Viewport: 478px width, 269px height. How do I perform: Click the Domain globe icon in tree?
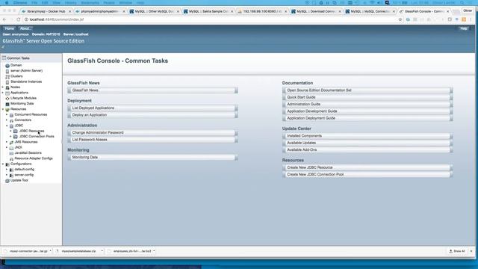coord(7,65)
